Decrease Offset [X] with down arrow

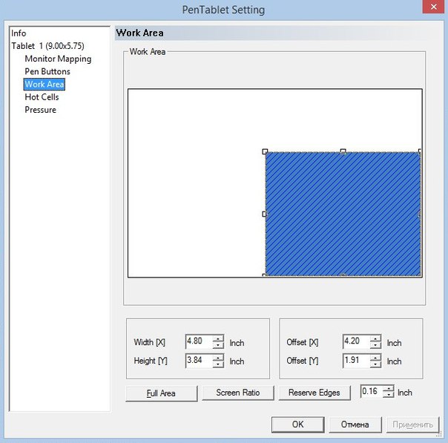375,345
